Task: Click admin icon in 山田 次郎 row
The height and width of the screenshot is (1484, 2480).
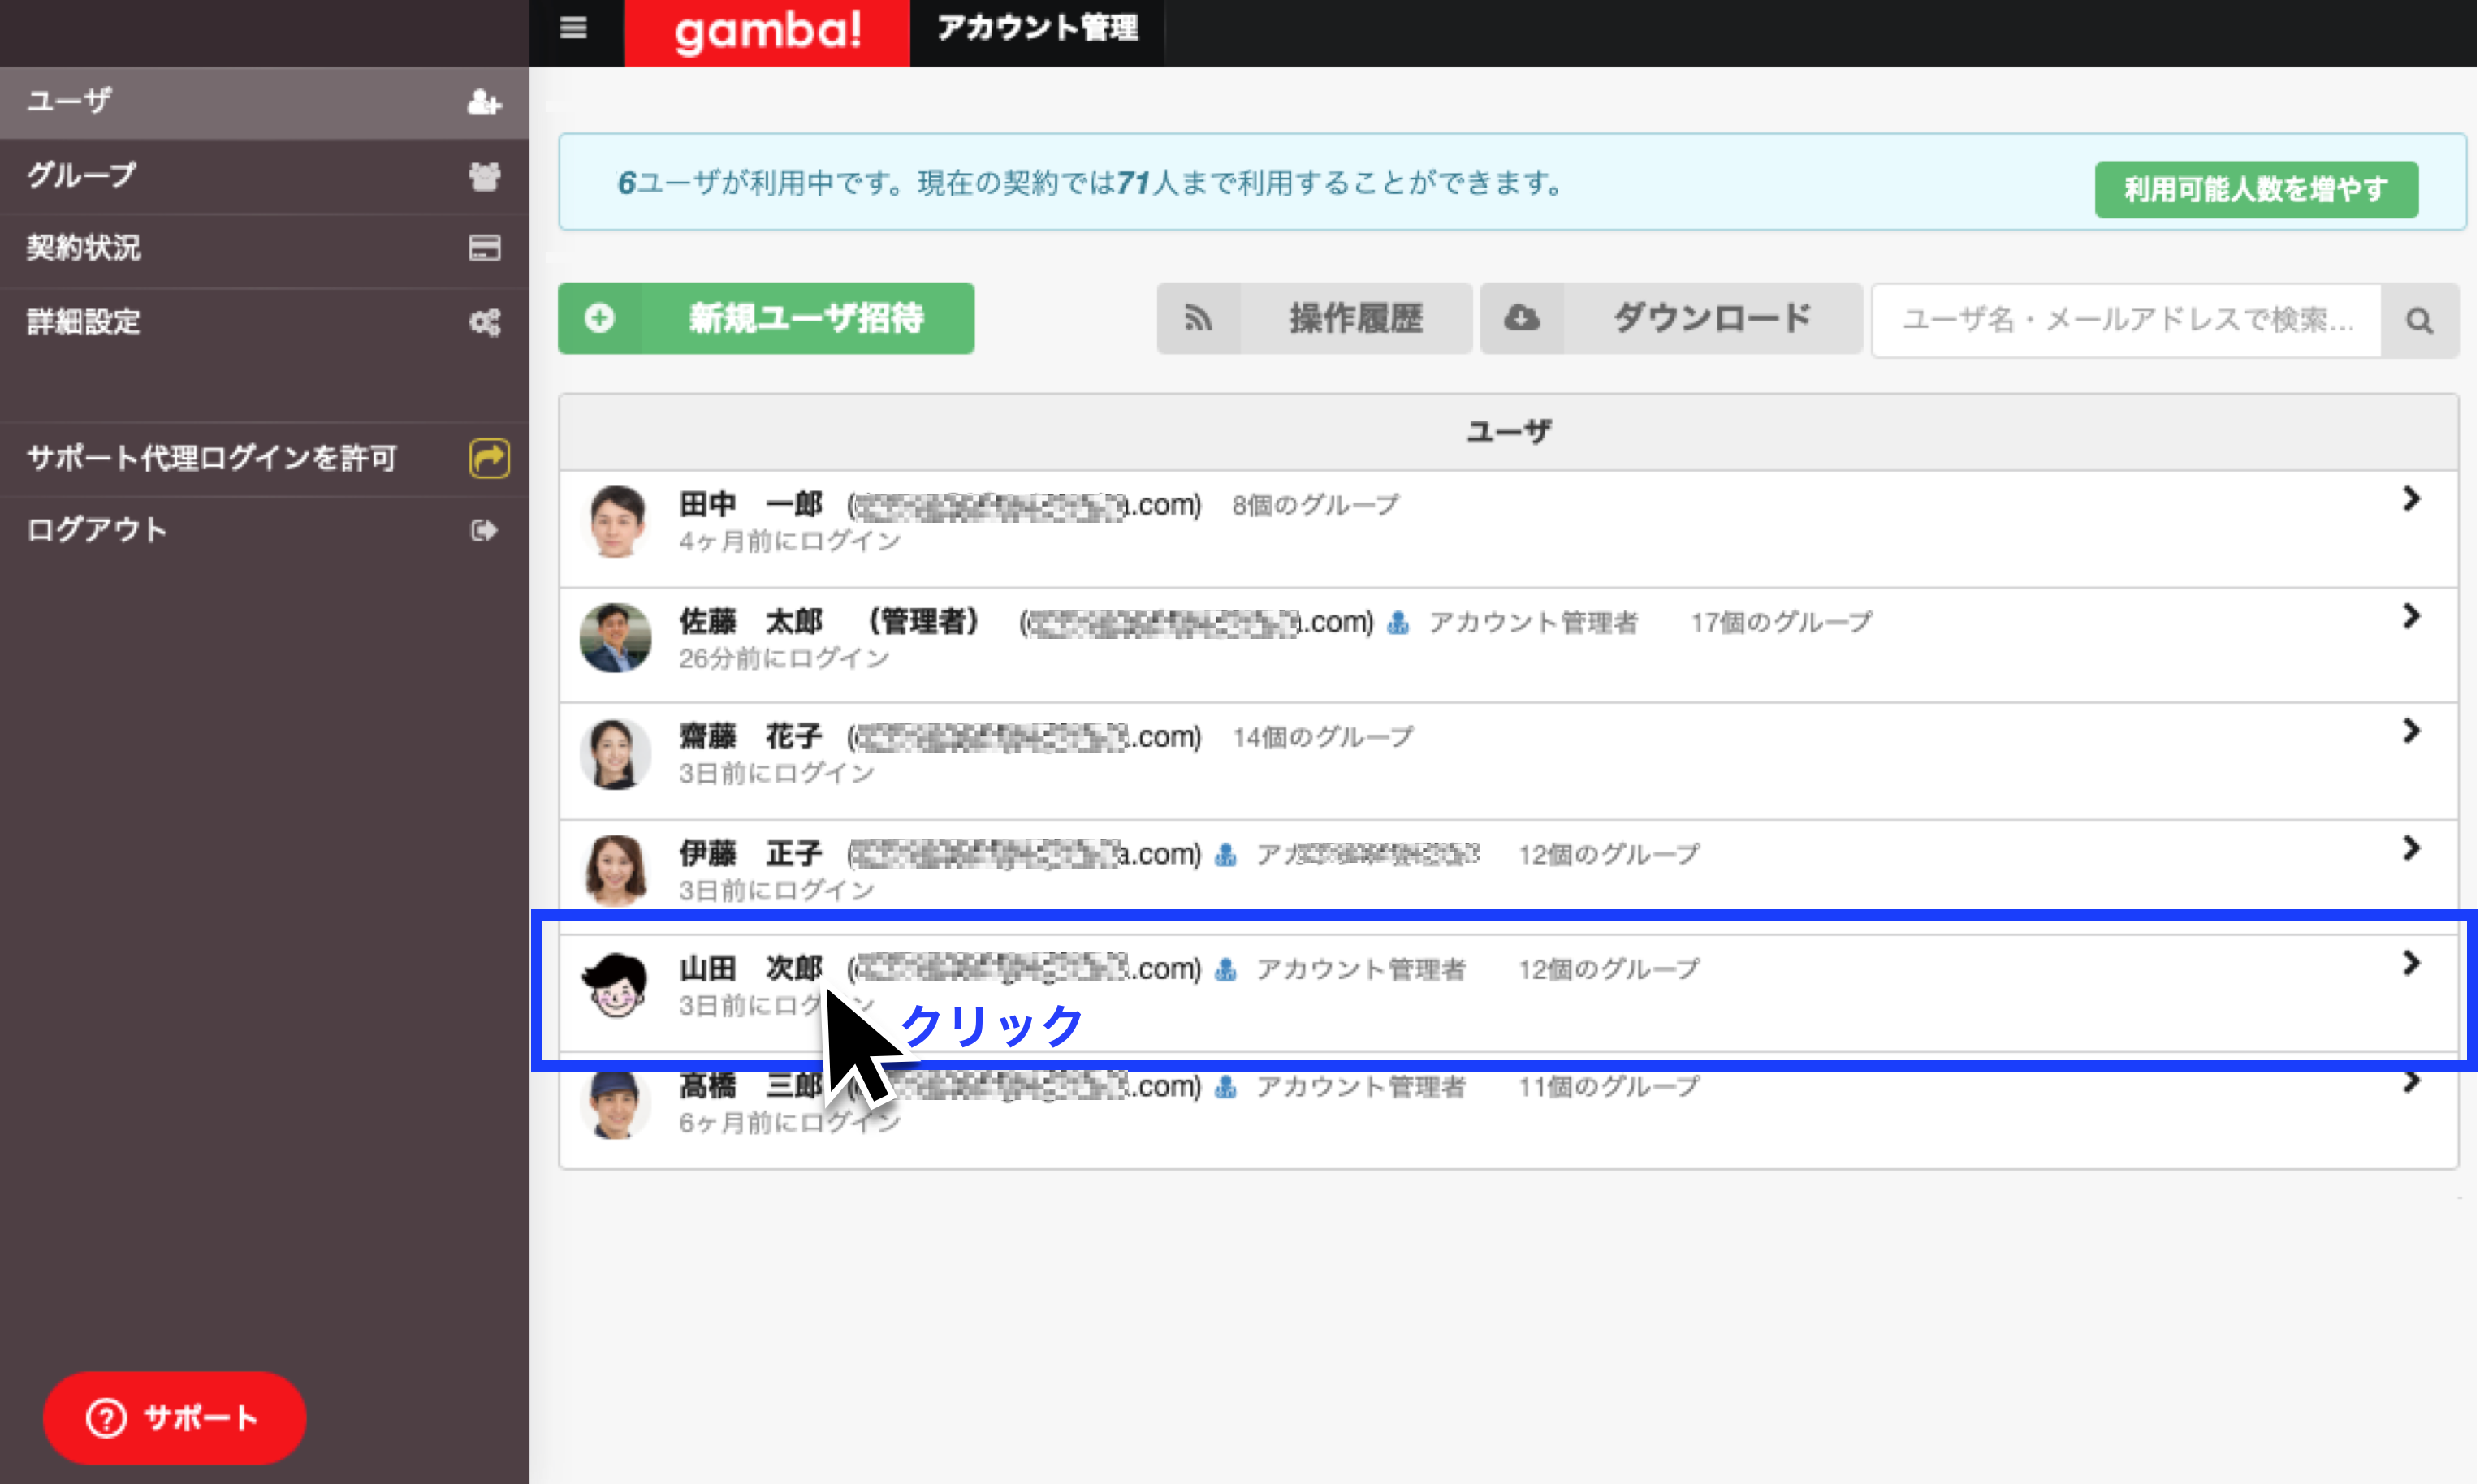Action: tap(1226, 970)
